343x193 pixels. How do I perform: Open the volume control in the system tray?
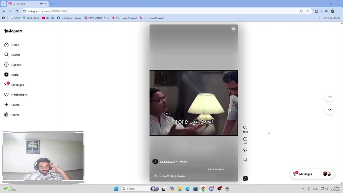(x=326, y=189)
